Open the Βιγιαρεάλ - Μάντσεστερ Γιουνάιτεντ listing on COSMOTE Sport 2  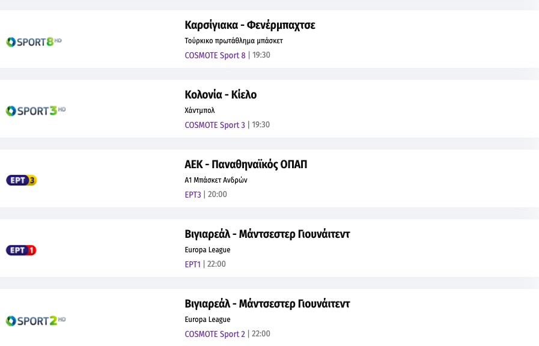[267, 304]
